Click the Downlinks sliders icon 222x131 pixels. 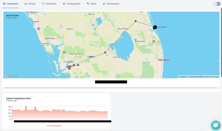click(43, 4)
